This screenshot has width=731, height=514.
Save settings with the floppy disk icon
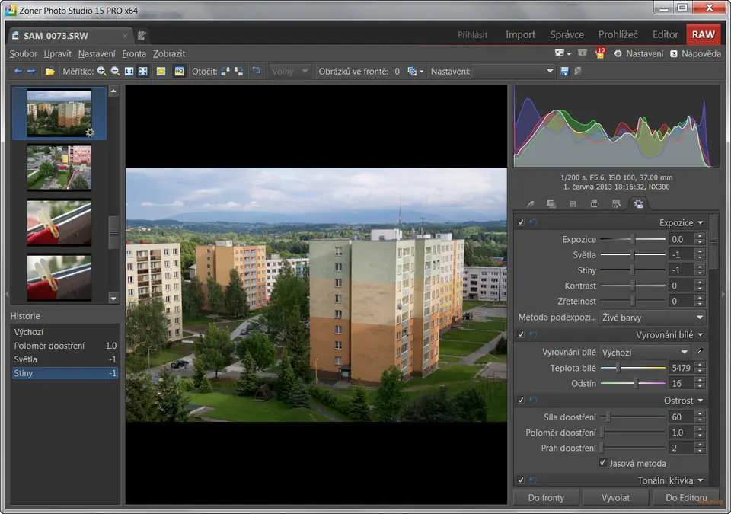pos(564,71)
